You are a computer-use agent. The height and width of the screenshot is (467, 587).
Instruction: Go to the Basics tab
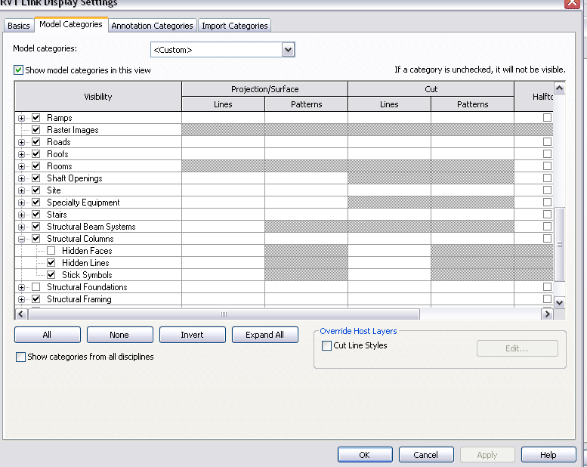(x=19, y=26)
